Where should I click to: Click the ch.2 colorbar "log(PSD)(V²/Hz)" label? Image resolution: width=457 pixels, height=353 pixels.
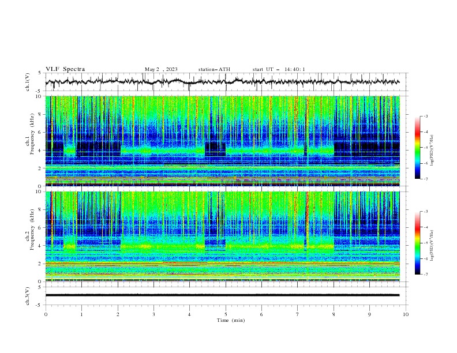[x=432, y=245]
